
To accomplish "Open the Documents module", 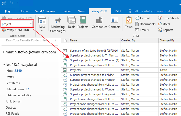I will pyautogui.click(x=145, y=24).
